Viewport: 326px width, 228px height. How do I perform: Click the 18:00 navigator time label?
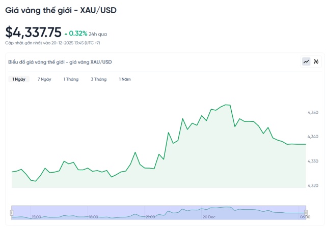(x=93, y=217)
